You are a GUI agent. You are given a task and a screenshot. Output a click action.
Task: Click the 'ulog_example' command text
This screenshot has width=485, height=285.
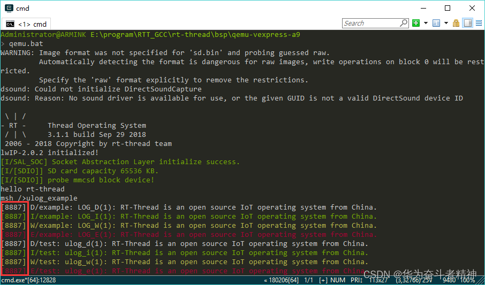tap(51, 198)
